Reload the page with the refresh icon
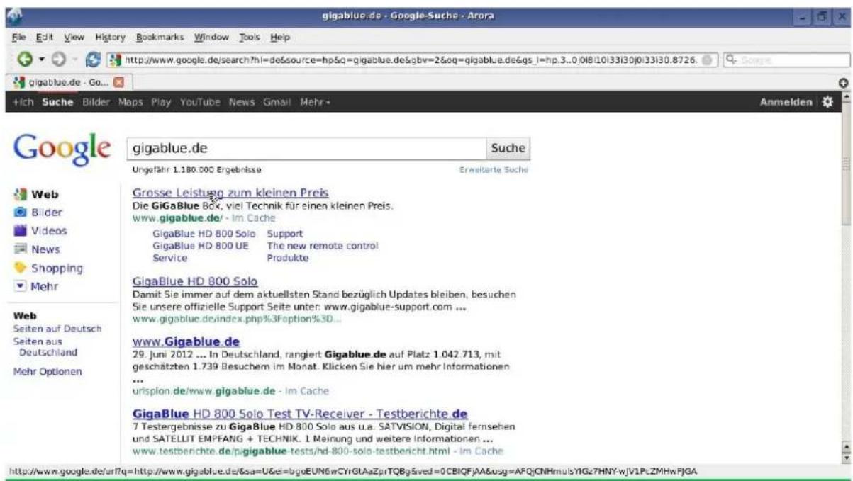This screenshot has width=853, height=481. click(92, 61)
